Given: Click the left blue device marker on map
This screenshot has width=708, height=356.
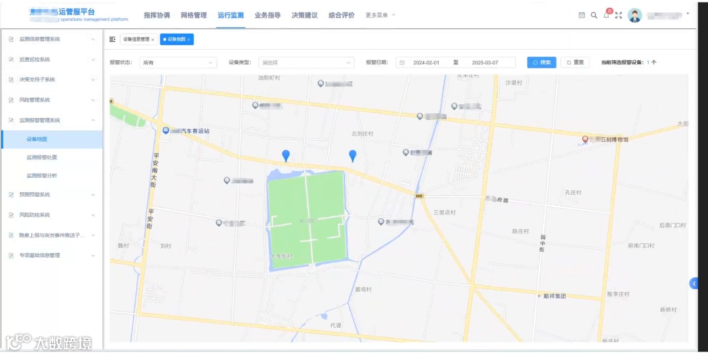Looking at the screenshot, I should (286, 155).
